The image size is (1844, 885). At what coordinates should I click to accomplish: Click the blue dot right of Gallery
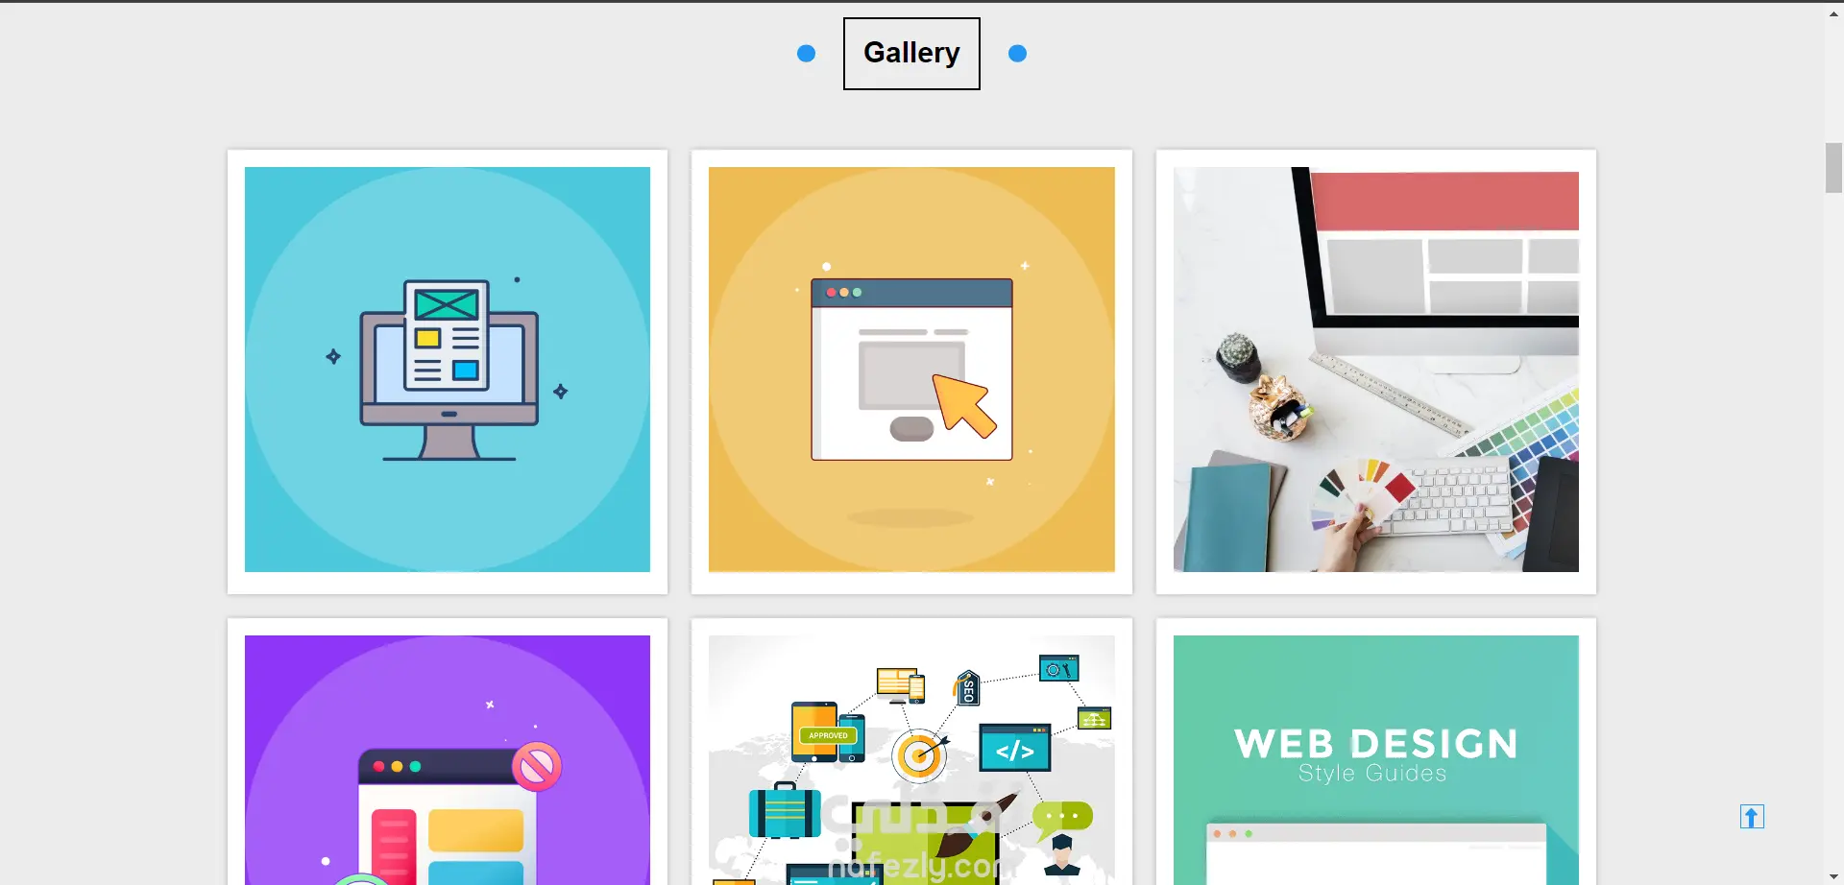(x=1018, y=54)
